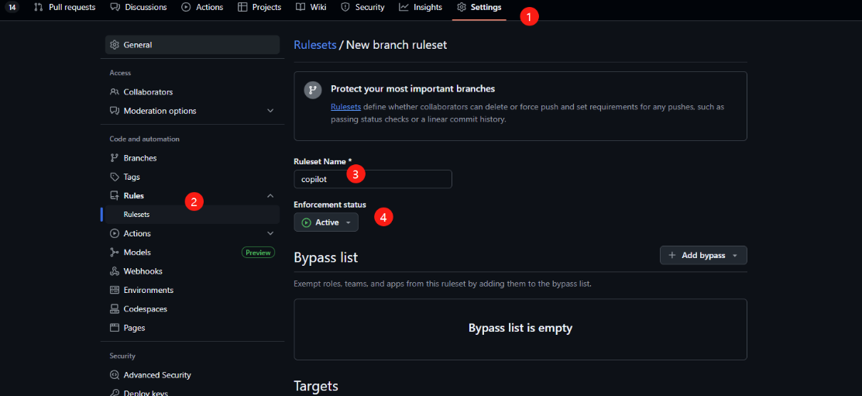
Task: Click the Wiki book icon
Action: (x=300, y=7)
